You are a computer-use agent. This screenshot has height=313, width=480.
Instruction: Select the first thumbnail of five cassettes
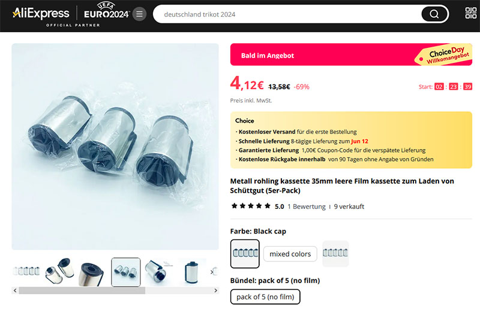pos(26,272)
